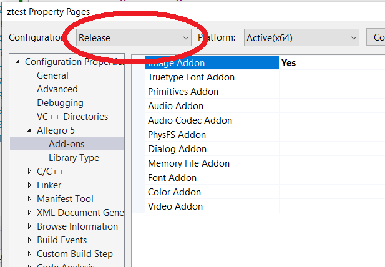Select the Truetype Font Addon row
This screenshot has width=385, height=267.
click(x=191, y=77)
